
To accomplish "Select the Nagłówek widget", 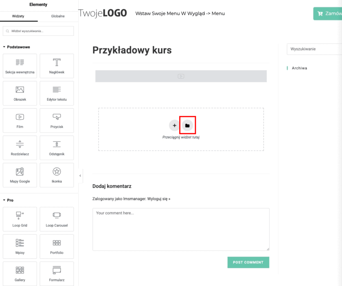I will (x=57, y=66).
